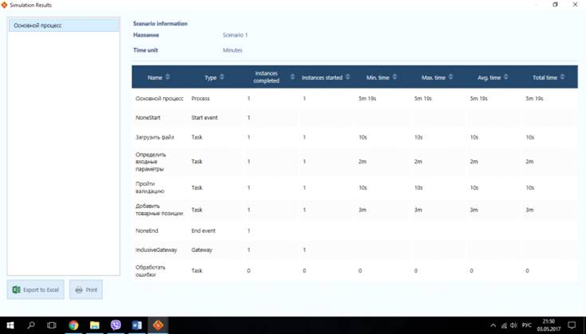Sort by Min. time column arrows
This screenshot has width=586, height=334.
tap(395, 77)
